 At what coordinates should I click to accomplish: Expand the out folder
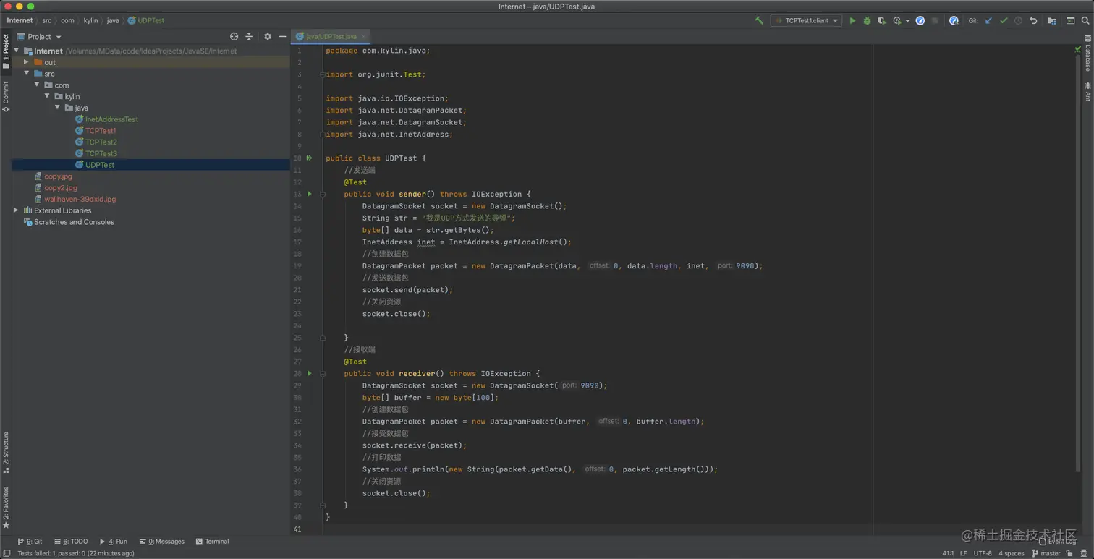27,62
